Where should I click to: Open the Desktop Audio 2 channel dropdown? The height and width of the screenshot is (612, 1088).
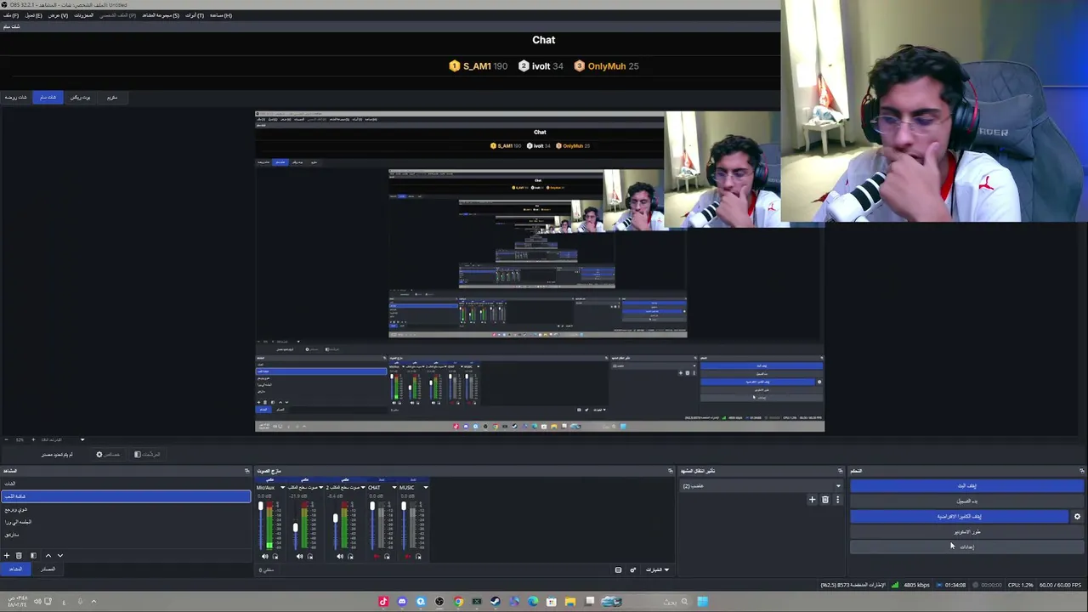tap(362, 488)
